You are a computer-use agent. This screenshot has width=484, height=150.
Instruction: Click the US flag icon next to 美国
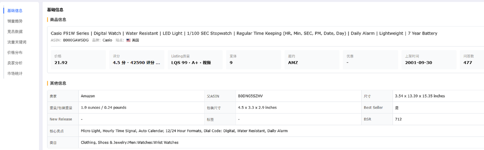coord(128,40)
